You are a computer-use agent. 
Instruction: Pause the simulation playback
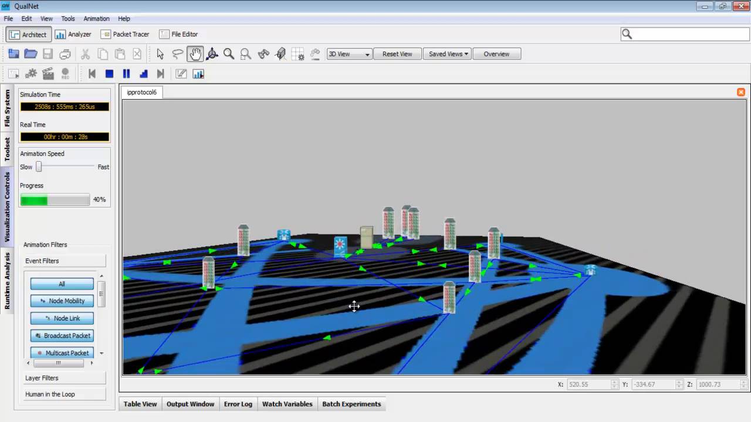[x=126, y=74]
